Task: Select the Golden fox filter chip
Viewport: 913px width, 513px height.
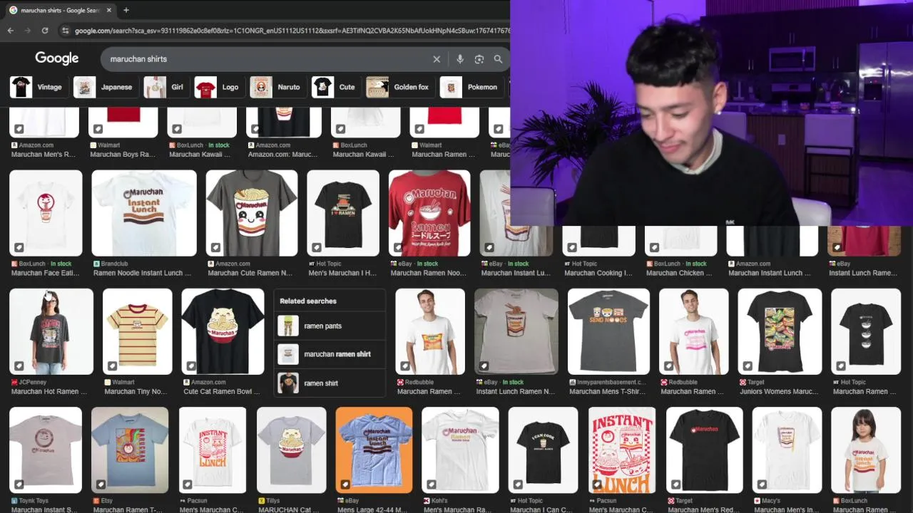Action: pyautogui.click(x=399, y=87)
